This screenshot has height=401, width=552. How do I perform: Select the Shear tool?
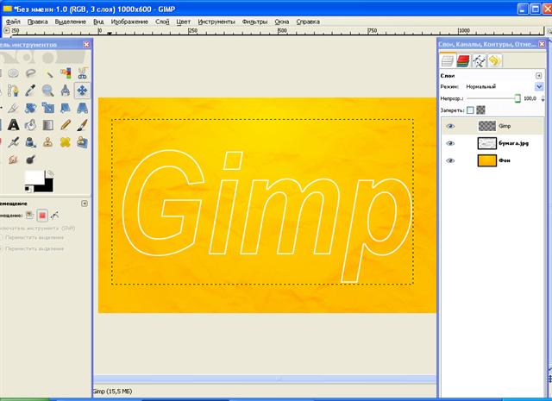pyautogui.click(x=66, y=108)
